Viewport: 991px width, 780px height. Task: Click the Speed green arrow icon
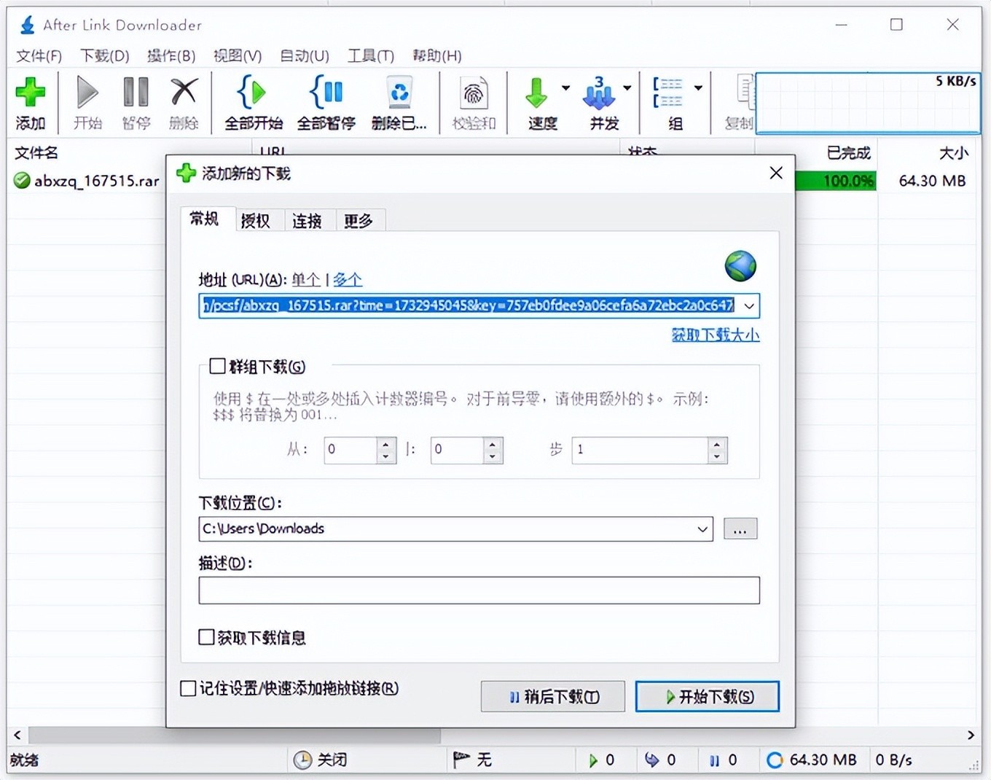tap(536, 93)
